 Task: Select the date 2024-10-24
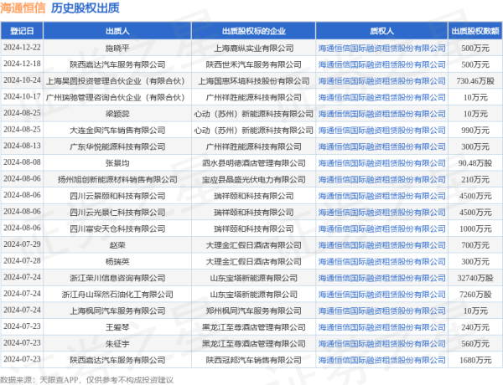click(x=22, y=80)
